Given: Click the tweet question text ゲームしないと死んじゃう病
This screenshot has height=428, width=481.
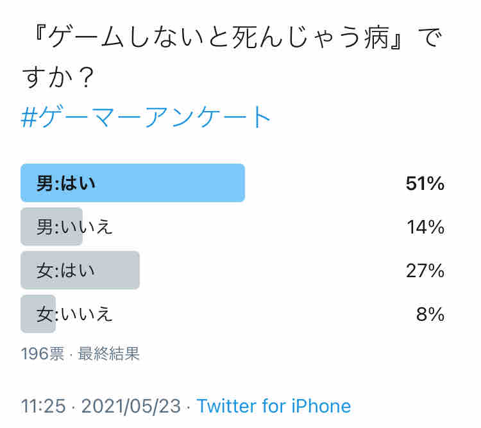Looking at the screenshot, I should click(219, 37).
